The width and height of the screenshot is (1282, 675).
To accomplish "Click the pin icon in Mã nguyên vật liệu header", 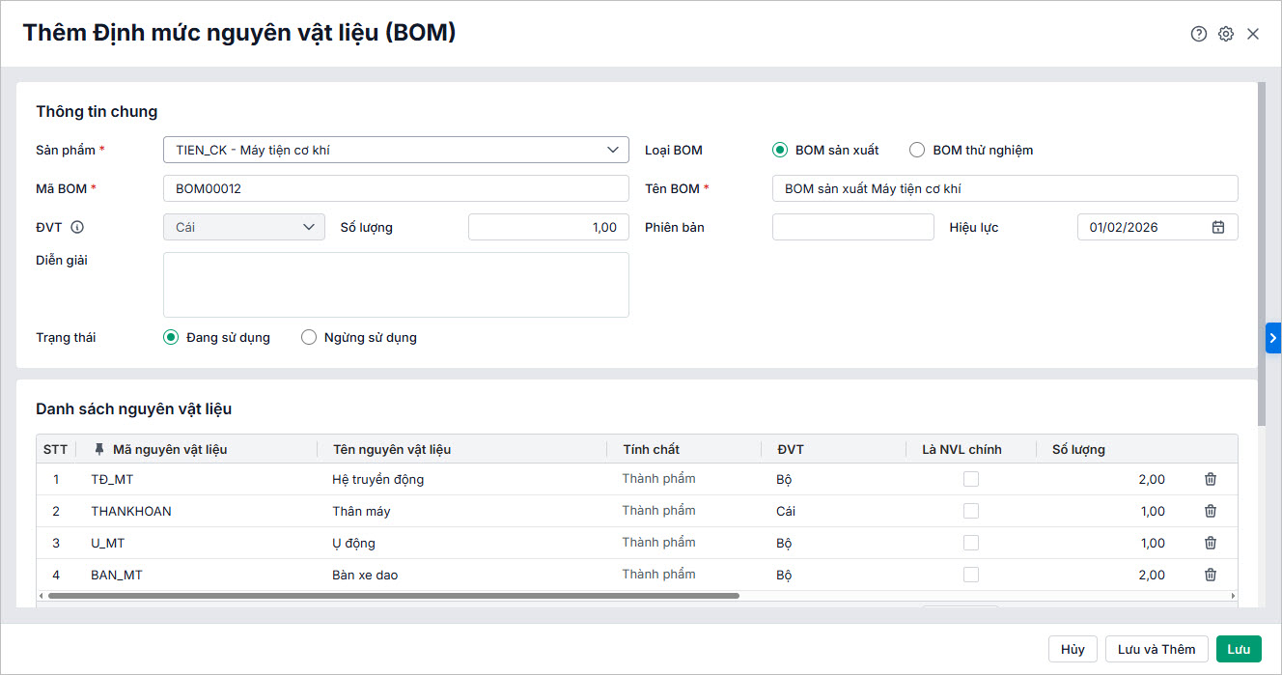I will tap(98, 449).
